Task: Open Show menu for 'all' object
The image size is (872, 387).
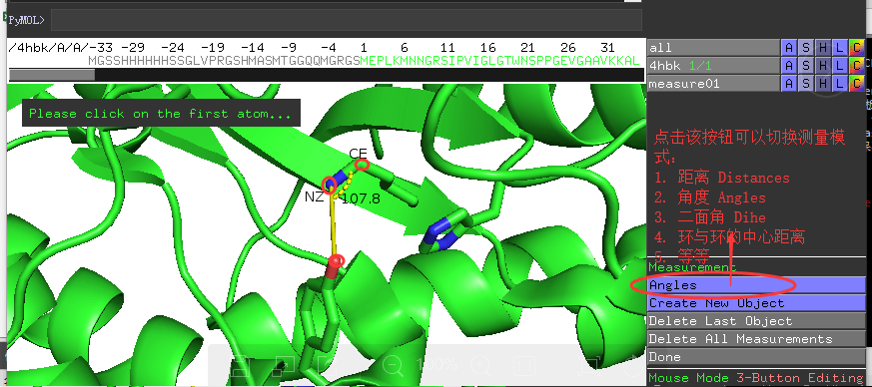Action: (x=805, y=48)
